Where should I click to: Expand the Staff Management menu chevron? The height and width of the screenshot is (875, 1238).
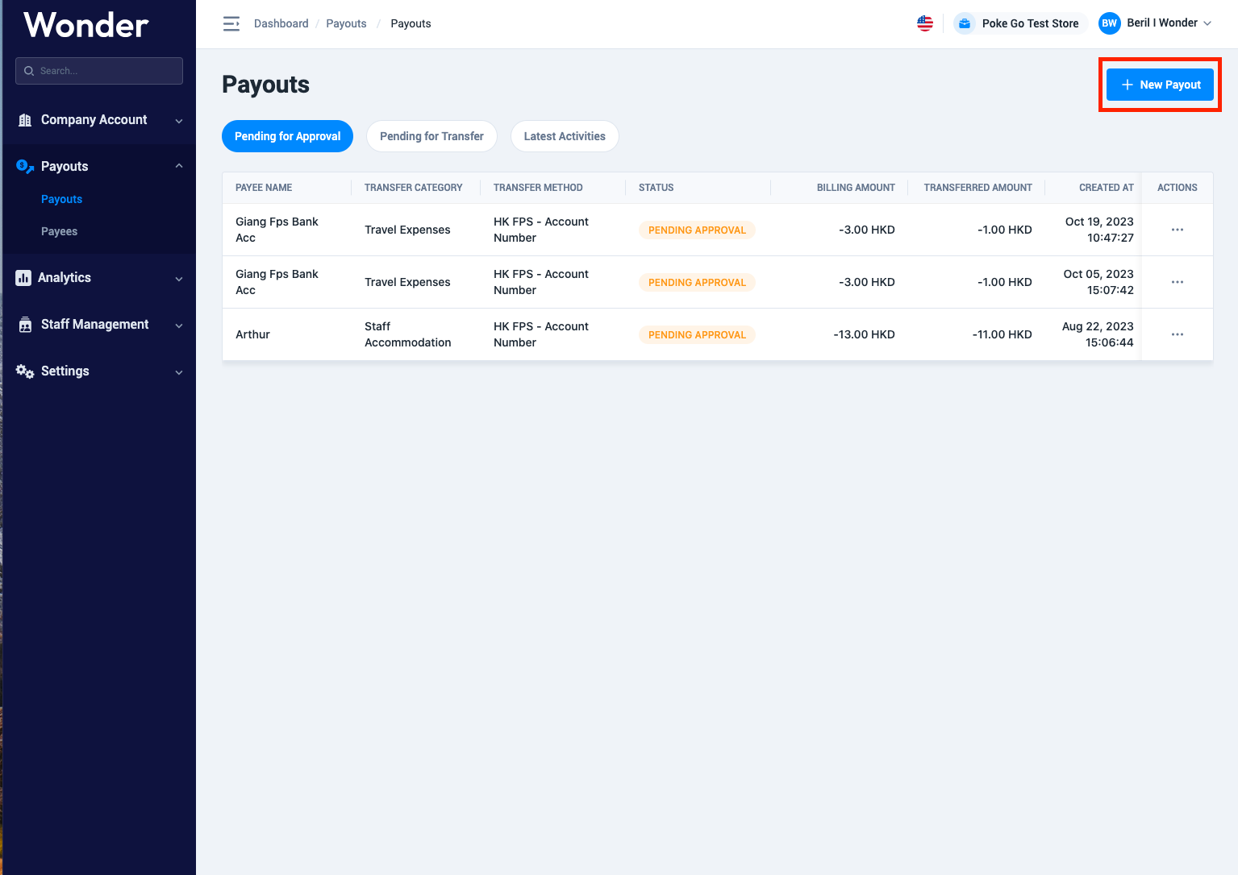[179, 326]
